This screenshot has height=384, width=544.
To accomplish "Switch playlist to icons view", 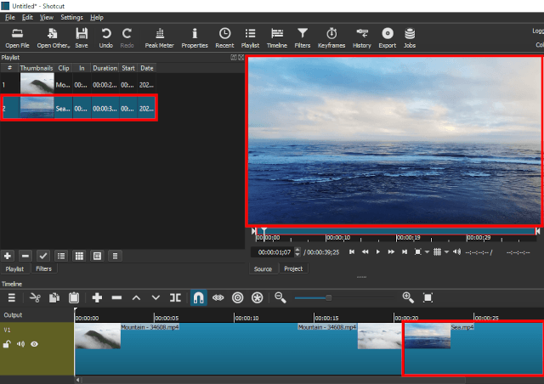I will click(97, 256).
